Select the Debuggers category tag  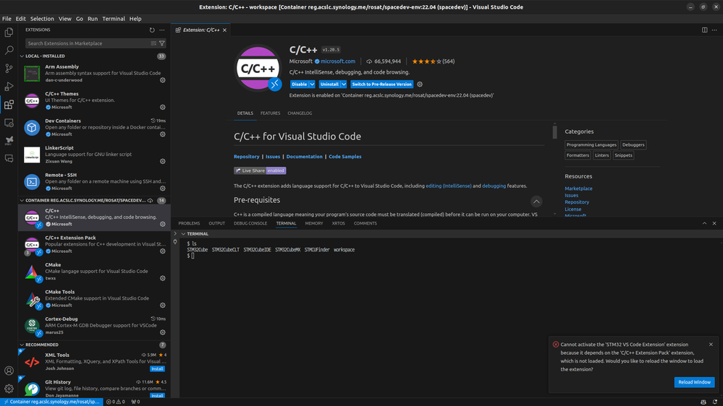click(633, 144)
